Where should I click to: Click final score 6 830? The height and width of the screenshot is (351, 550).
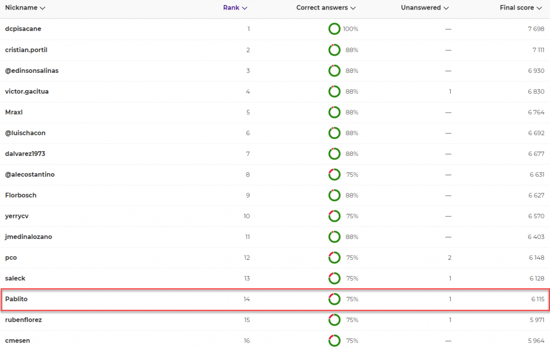click(x=536, y=91)
